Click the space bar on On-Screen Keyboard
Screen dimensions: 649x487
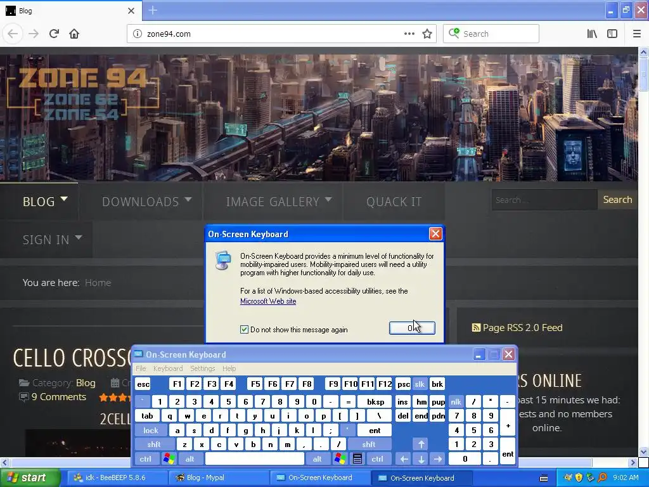[255, 459]
